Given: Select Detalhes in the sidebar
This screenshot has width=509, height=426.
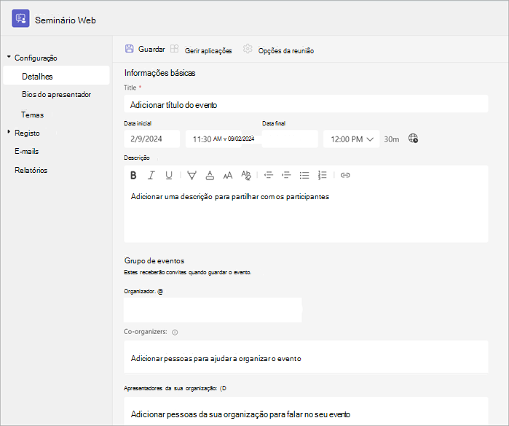Looking at the screenshot, I should coord(56,75).
